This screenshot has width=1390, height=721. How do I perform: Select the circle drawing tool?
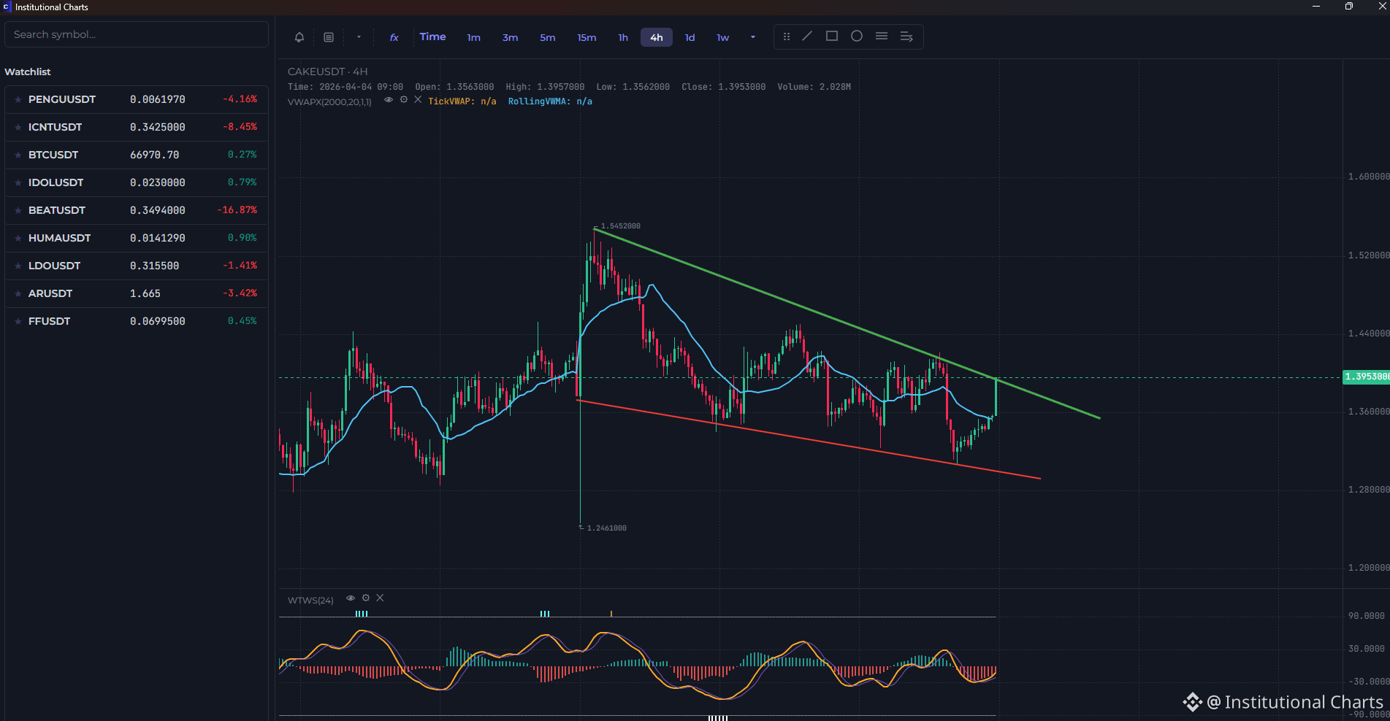pyautogui.click(x=857, y=36)
